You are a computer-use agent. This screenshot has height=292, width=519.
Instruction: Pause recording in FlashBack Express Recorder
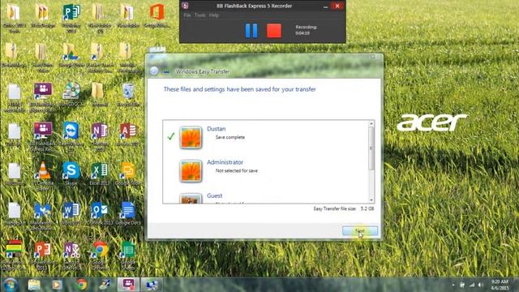(251, 31)
